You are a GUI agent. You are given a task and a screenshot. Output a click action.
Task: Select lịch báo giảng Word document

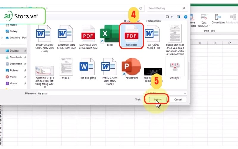(x=88, y=69)
